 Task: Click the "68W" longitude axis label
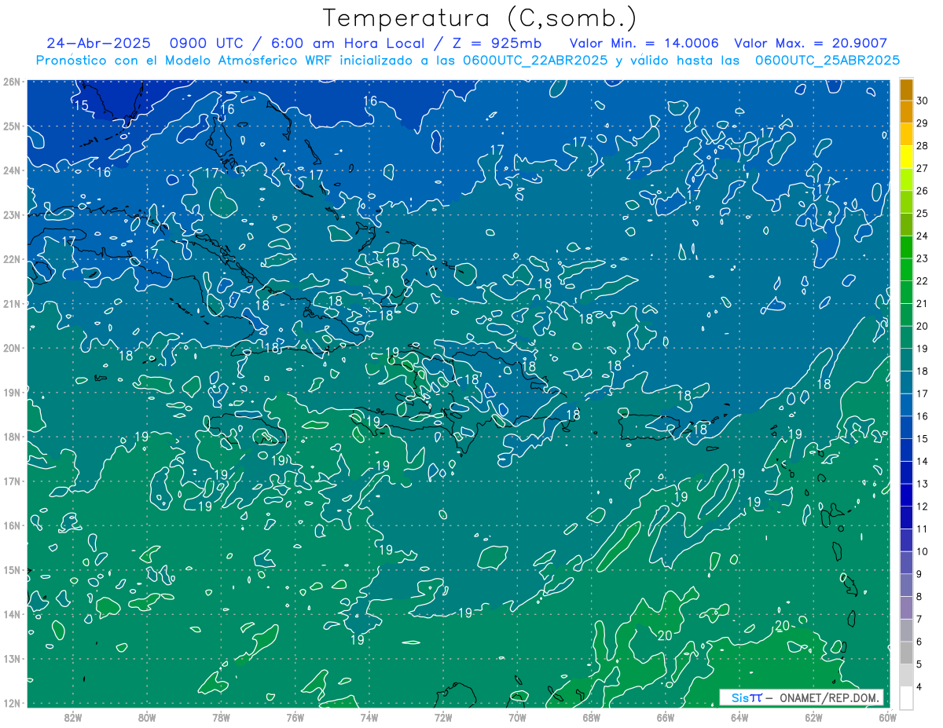(591, 716)
